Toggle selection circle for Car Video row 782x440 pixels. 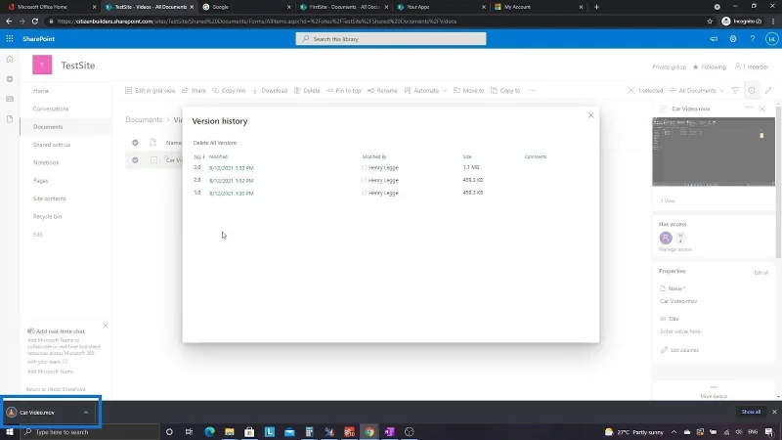135,160
